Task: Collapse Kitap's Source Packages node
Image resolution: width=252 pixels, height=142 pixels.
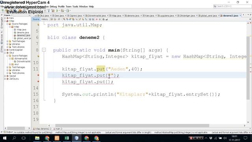Action: pyautogui.click(x=7, y=24)
